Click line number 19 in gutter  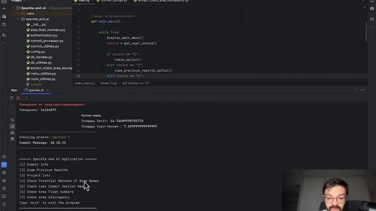(78, 76)
